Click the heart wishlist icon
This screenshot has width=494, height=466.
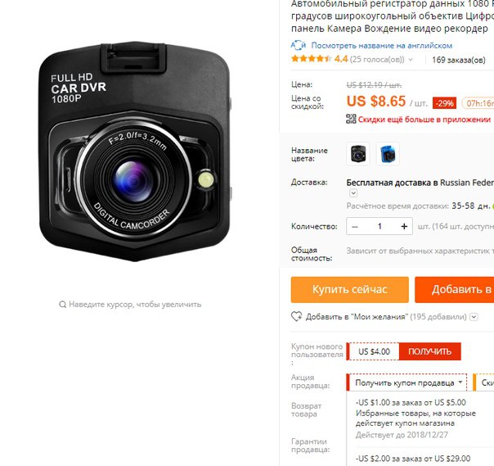tap(296, 316)
